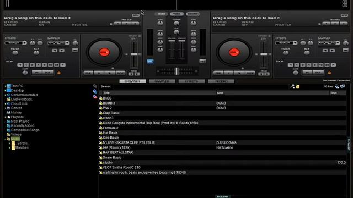Toggle the left deck sampler record button
353x198 pixels.
click(75, 50)
